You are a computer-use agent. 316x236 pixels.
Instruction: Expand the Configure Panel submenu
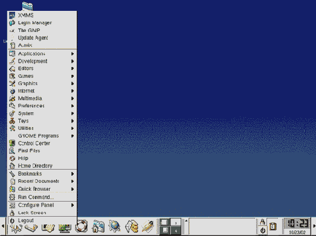pos(42,205)
